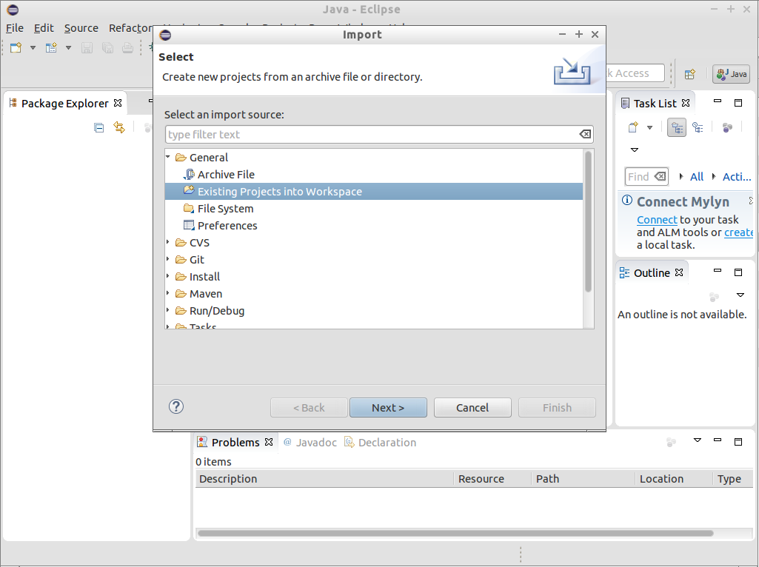Viewport: 759px width, 567px height.
Task: Click the Finish button
Action: click(557, 407)
